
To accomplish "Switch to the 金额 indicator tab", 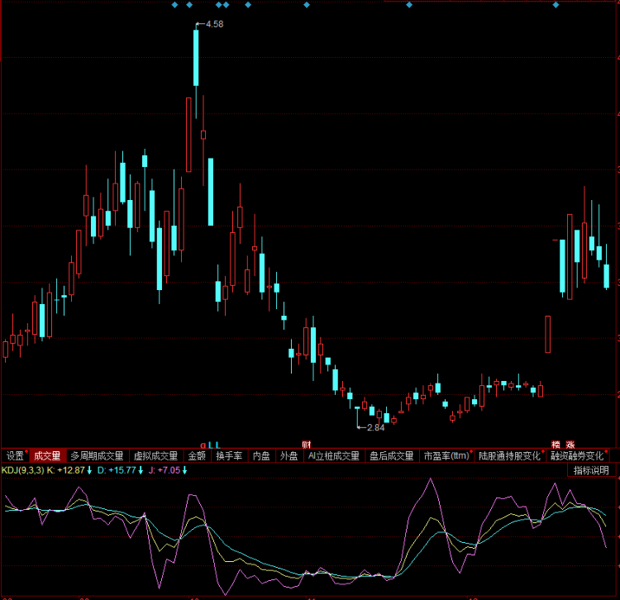I will coord(197,455).
